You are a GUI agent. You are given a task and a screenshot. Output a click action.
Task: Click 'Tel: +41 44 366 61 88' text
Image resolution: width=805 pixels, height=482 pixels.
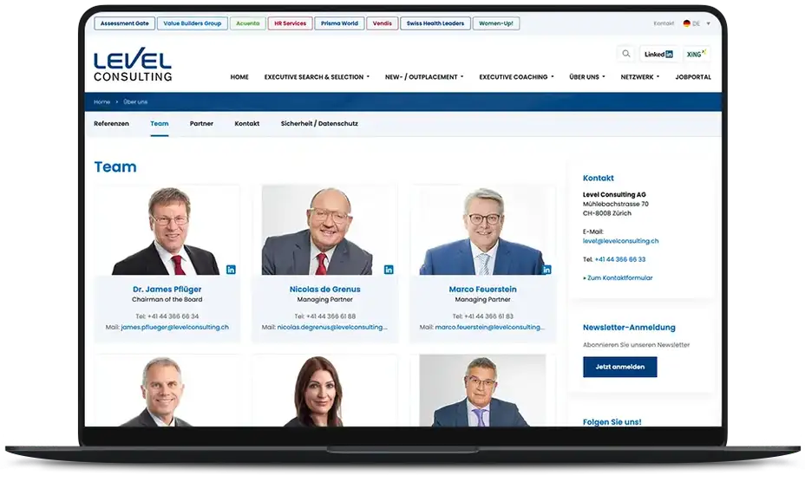(325, 316)
